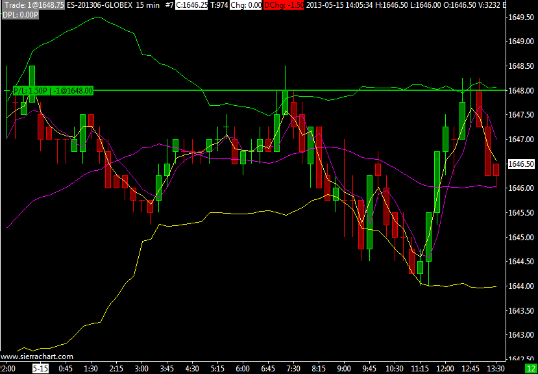Click the green 12 box in bottom corner
The width and height of the screenshot is (538, 374).
click(x=531, y=369)
